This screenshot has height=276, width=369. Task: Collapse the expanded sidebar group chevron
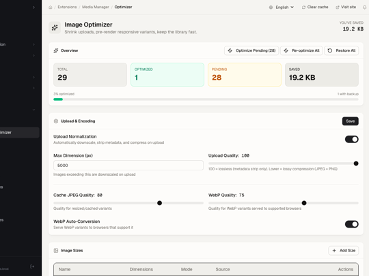point(33,110)
